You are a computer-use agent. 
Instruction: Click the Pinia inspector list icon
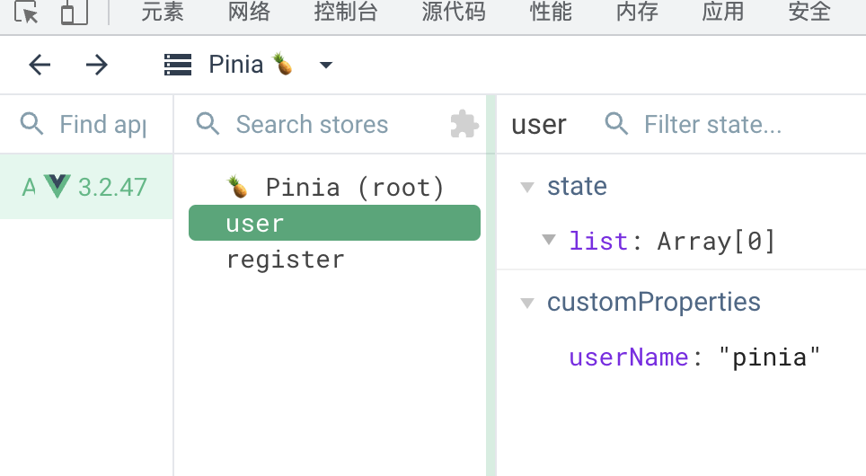click(x=178, y=65)
